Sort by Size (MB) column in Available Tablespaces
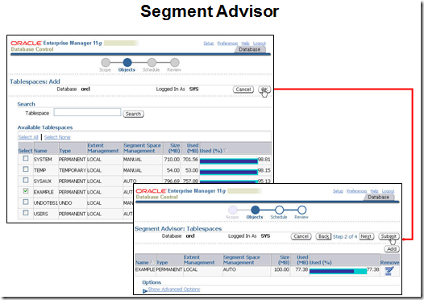 (x=174, y=148)
